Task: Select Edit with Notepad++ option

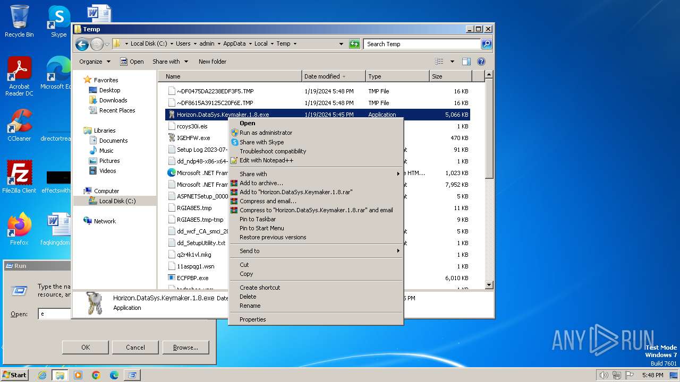Action: point(316,160)
